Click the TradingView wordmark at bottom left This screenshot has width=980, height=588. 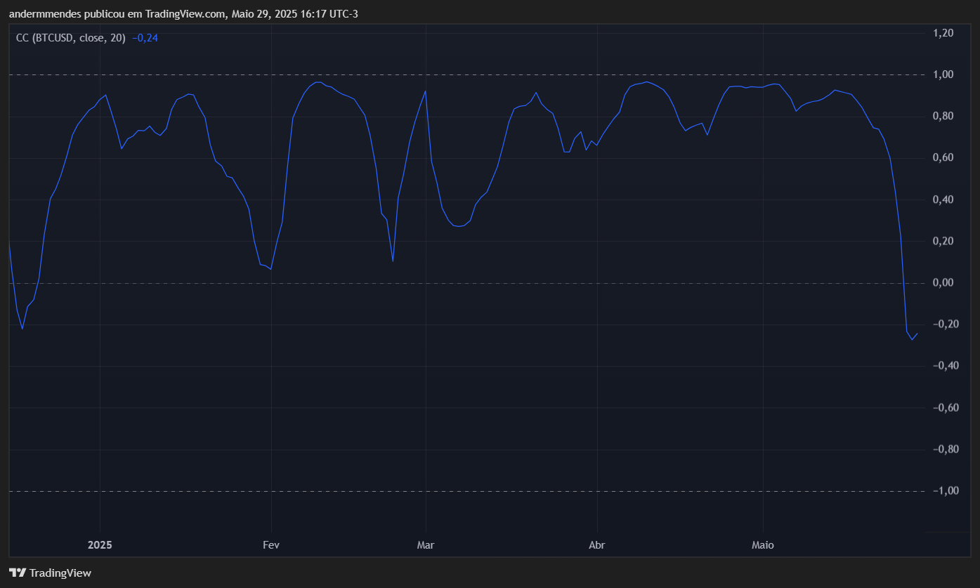click(x=60, y=573)
